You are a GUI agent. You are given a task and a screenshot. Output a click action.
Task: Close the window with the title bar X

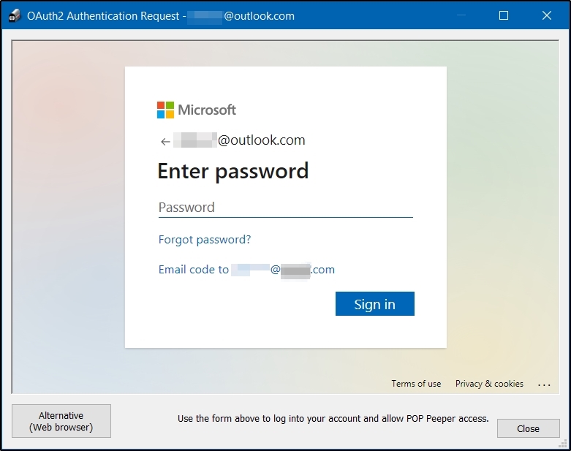547,15
